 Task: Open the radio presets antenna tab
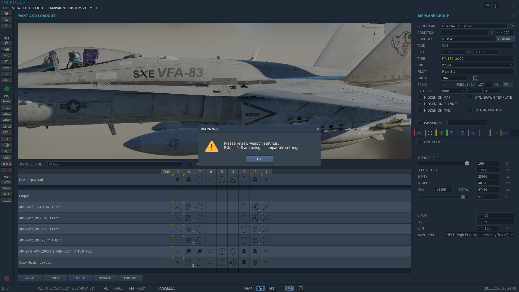(473, 133)
